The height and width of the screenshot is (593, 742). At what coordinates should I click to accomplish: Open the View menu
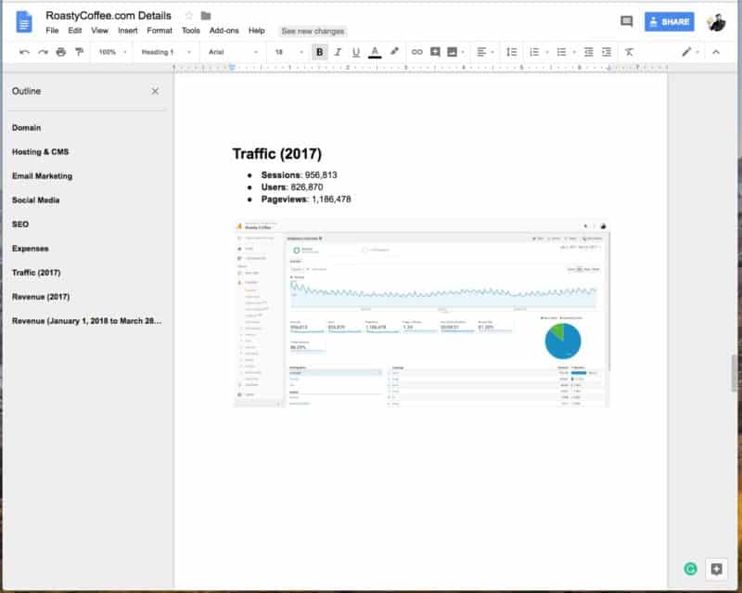[x=99, y=31]
